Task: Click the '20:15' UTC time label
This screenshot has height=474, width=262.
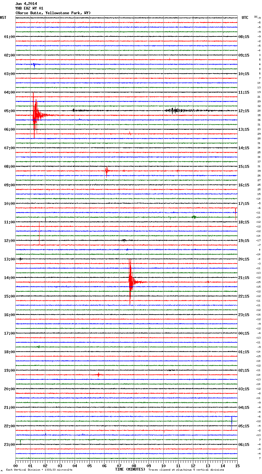Action: point(244,259)
